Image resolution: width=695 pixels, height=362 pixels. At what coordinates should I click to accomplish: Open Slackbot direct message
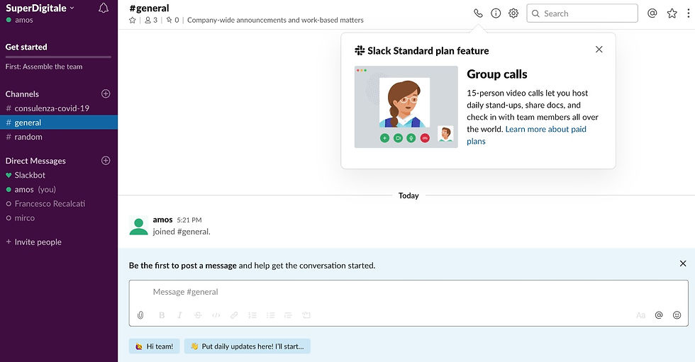click(58, 175)
